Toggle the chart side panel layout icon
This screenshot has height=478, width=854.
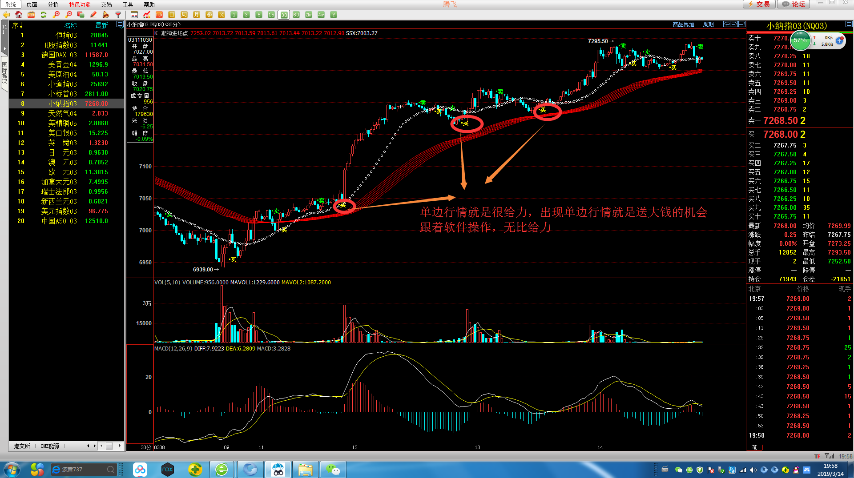point(742,24)
